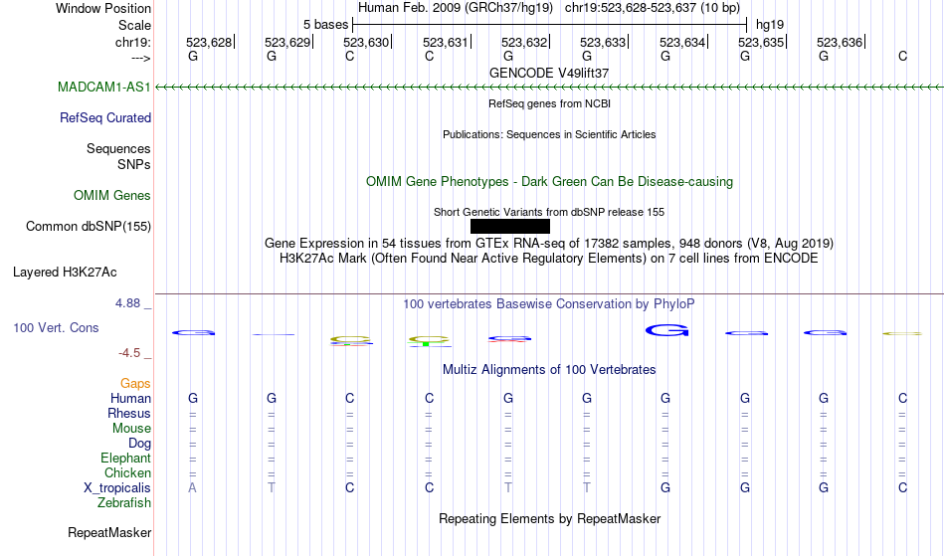The width and height of the screenshot is (945, 556).
Task: Click the chr19: ruler row label
Action: click(x=133, y=42)
